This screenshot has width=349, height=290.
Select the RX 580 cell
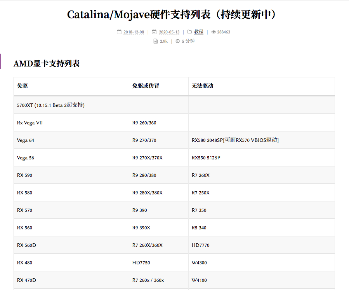coord(71,192)
